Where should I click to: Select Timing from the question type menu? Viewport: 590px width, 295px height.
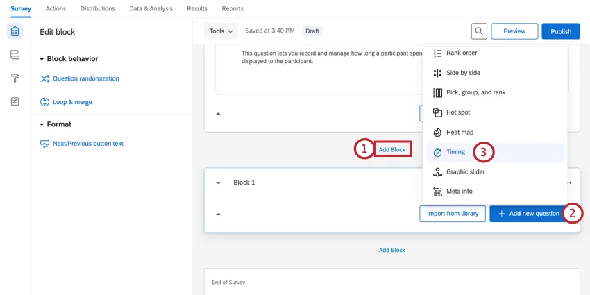[x=455, y=152]
